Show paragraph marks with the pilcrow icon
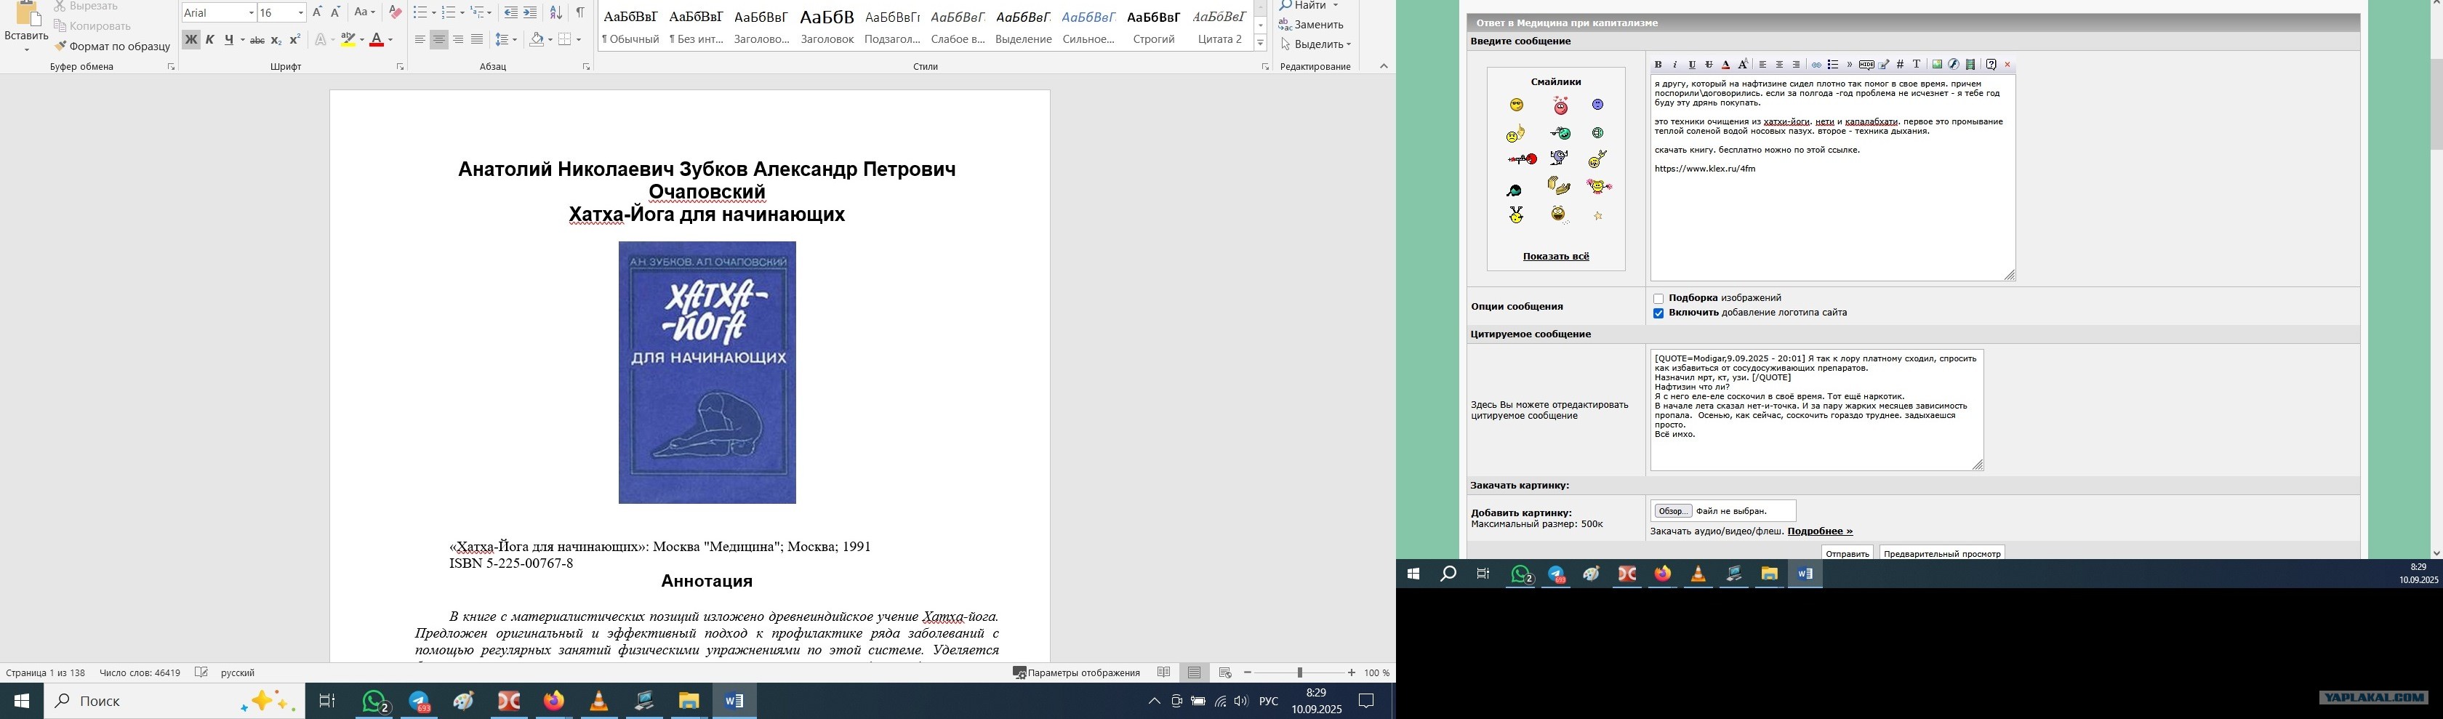 tap(579, 12)
